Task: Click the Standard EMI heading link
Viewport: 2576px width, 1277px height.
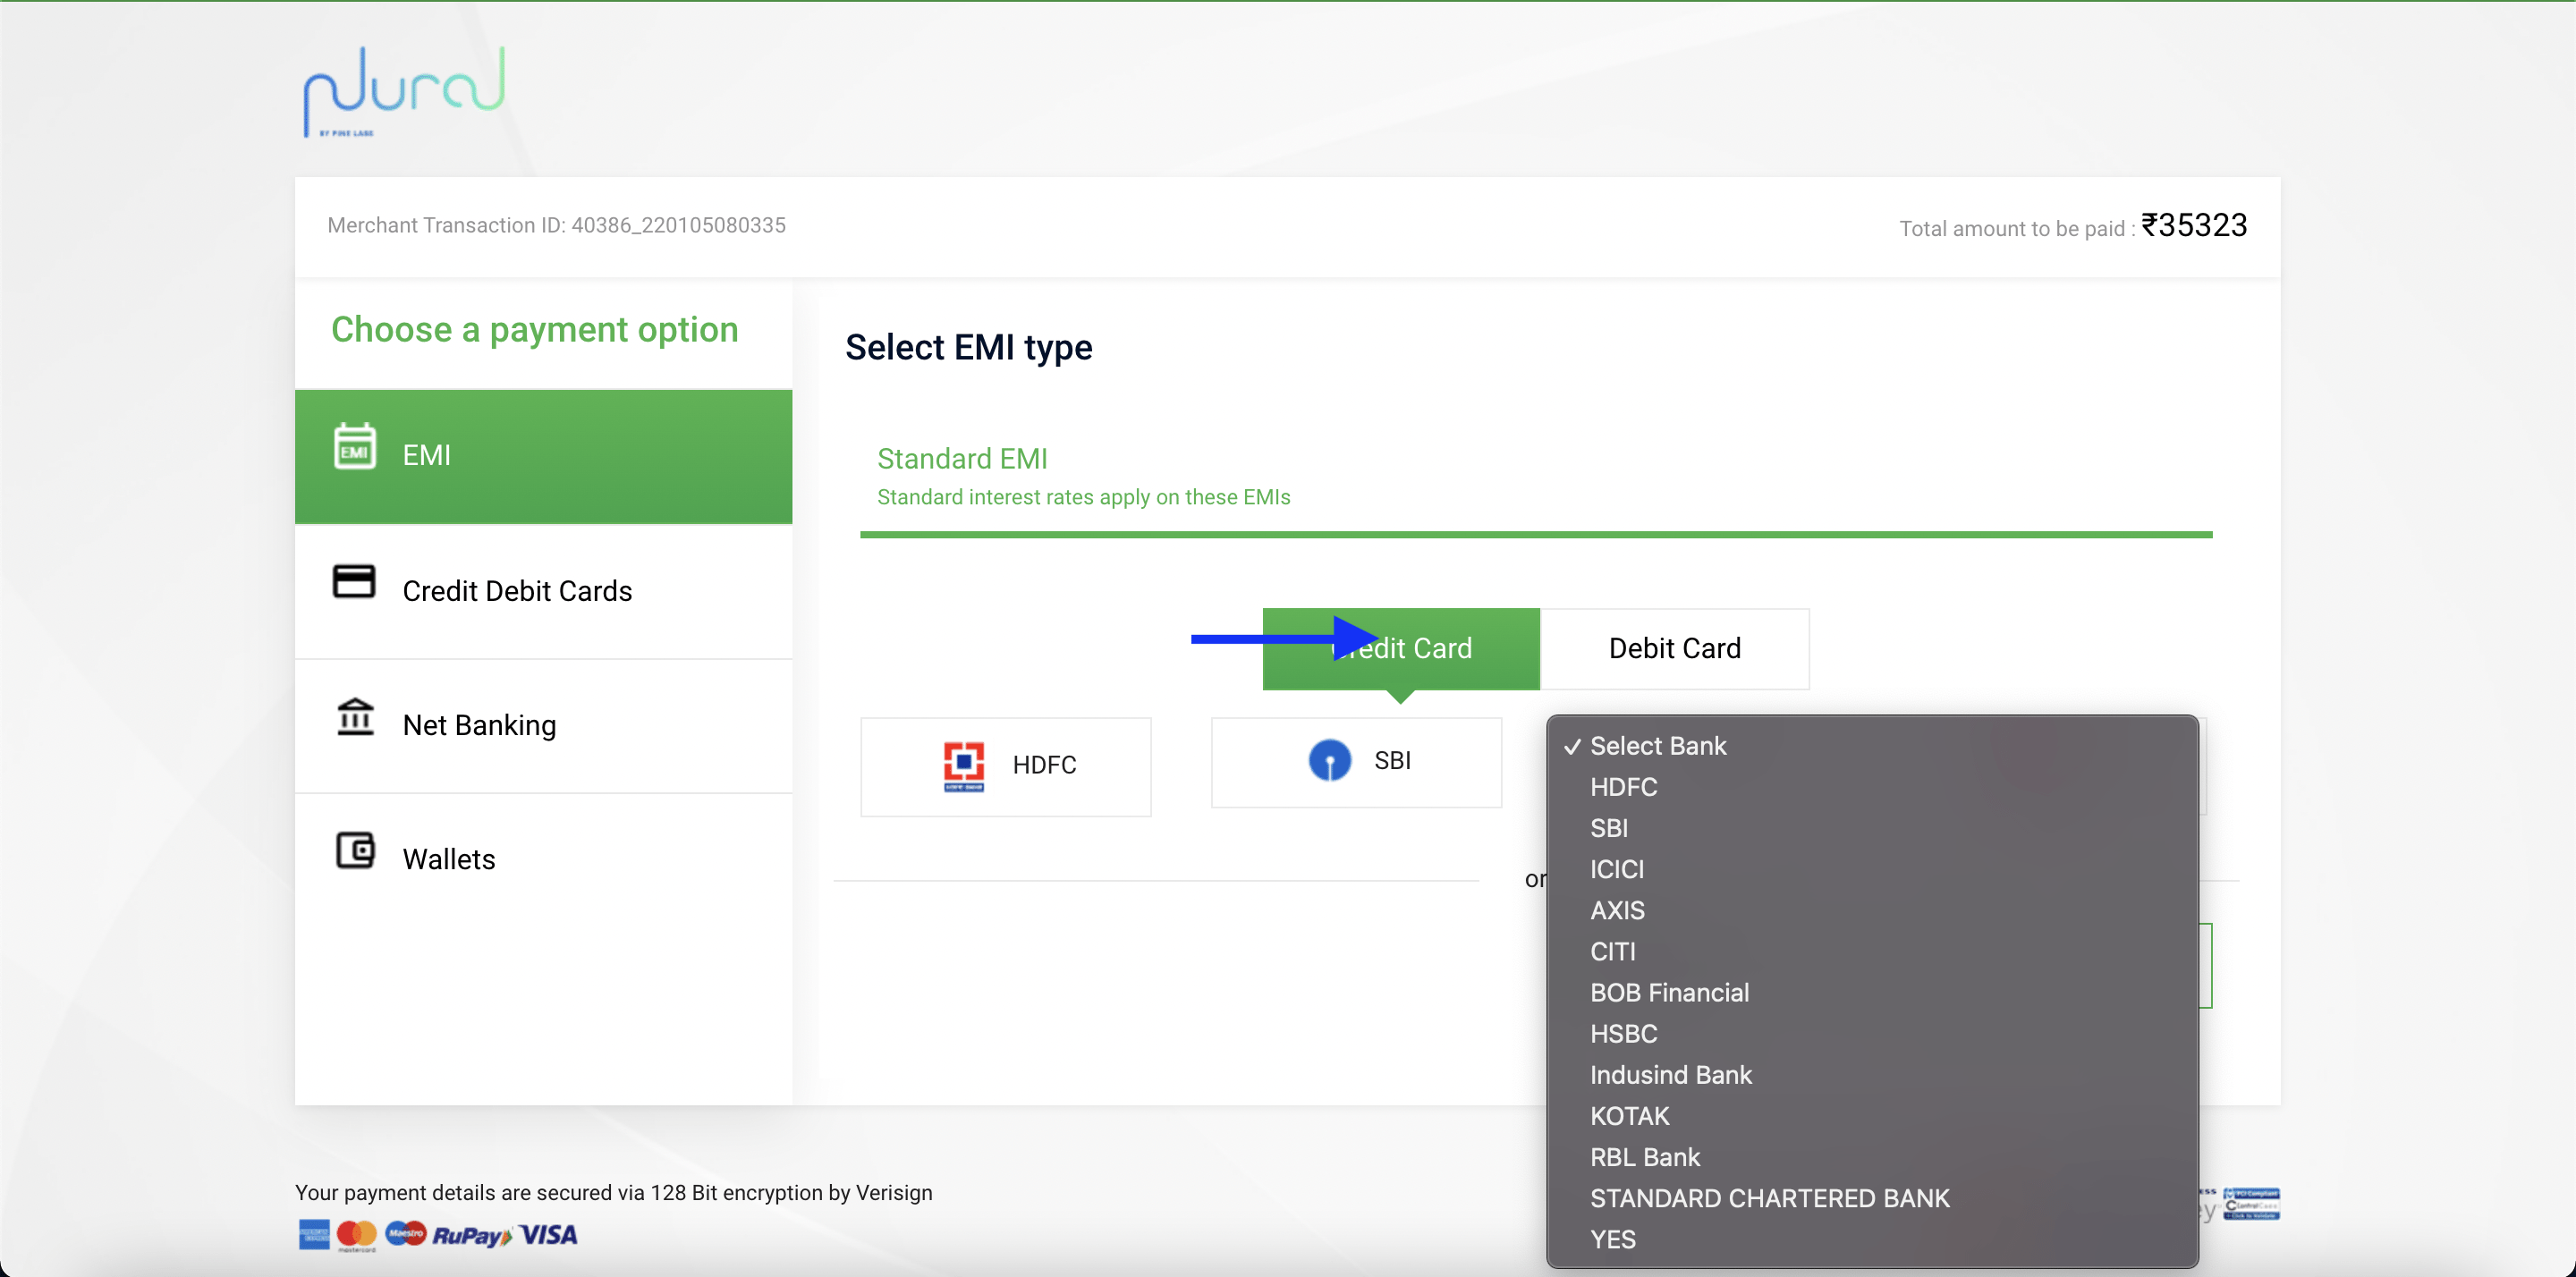Action: [x=962, y=458]
